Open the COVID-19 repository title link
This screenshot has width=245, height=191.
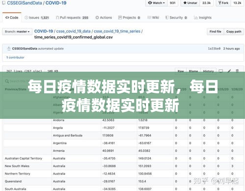pos(56,3)
